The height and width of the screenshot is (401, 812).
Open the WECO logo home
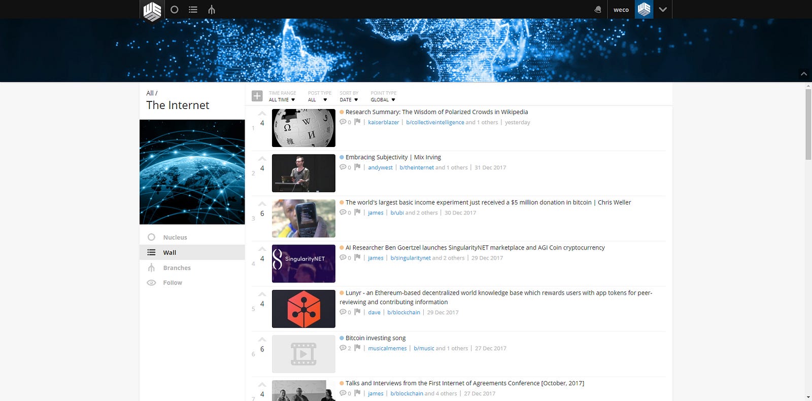click(x=152, y=11)
